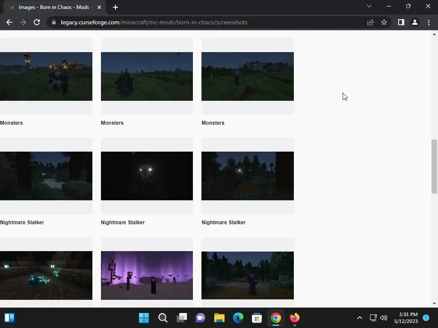Open a new browser tab
Viewport: 438px width, 328px height.
coord(115,7)
